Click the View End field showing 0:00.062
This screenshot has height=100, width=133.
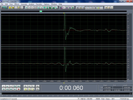(x=118, y=90)
